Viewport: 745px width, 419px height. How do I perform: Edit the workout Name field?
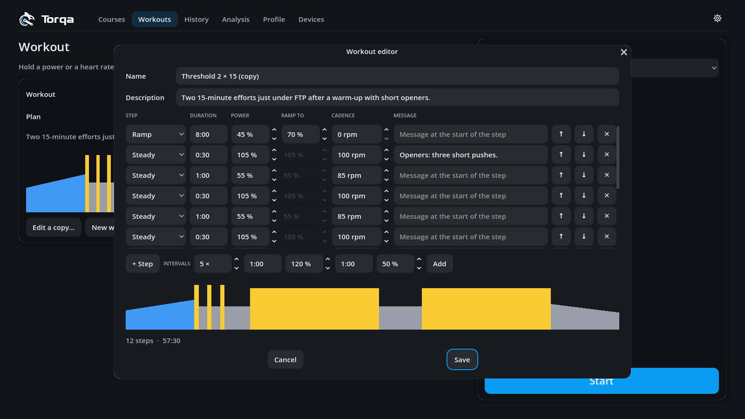point(398,76)
